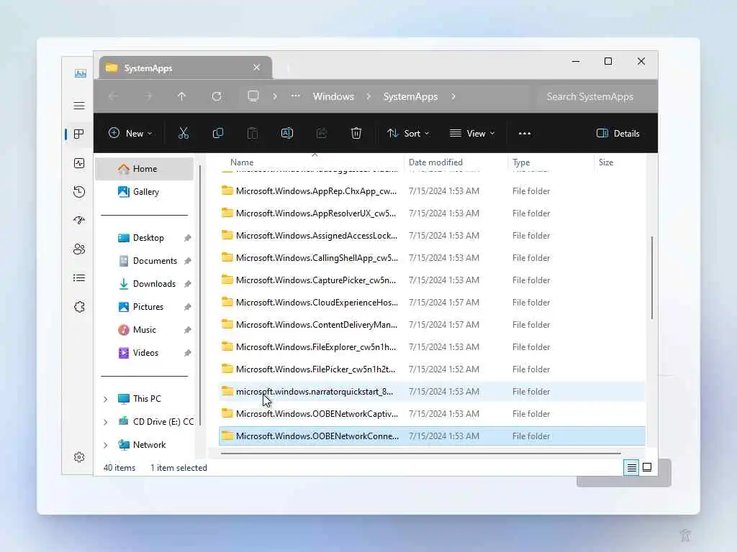Select the users sidebar icon
Viewport: 737px width, 552px height.
click(79, 249)
